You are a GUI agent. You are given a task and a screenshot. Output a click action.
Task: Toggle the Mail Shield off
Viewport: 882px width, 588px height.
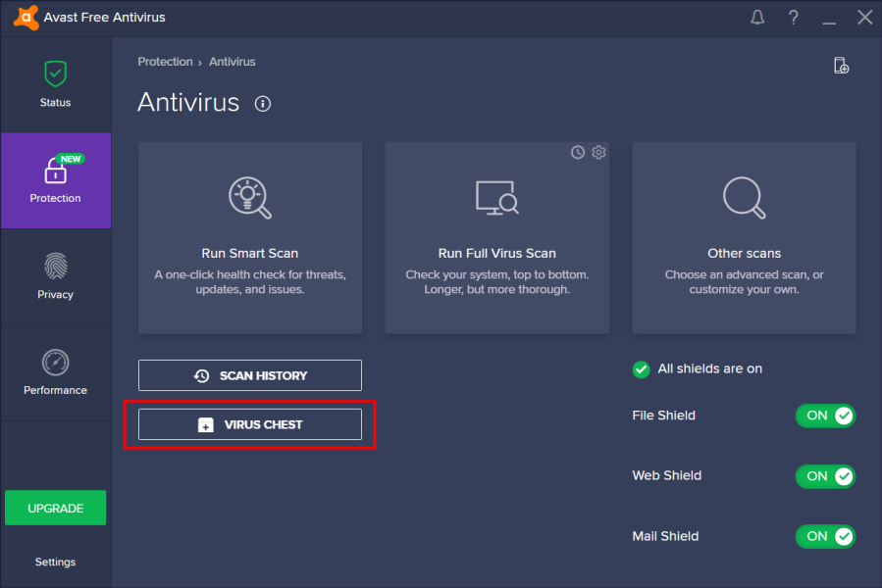point(825,536)
